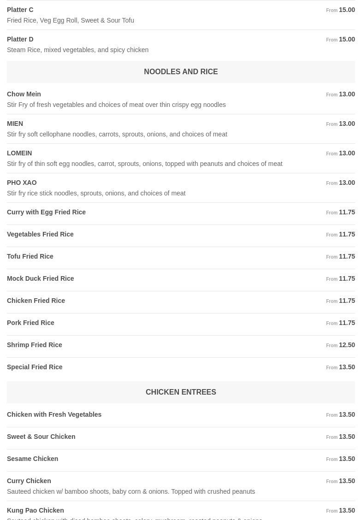Open Mock Duck Fried Rice
The width and height of the screenshot is (362, 520).
pyautogui.click(x=41, y=278)
